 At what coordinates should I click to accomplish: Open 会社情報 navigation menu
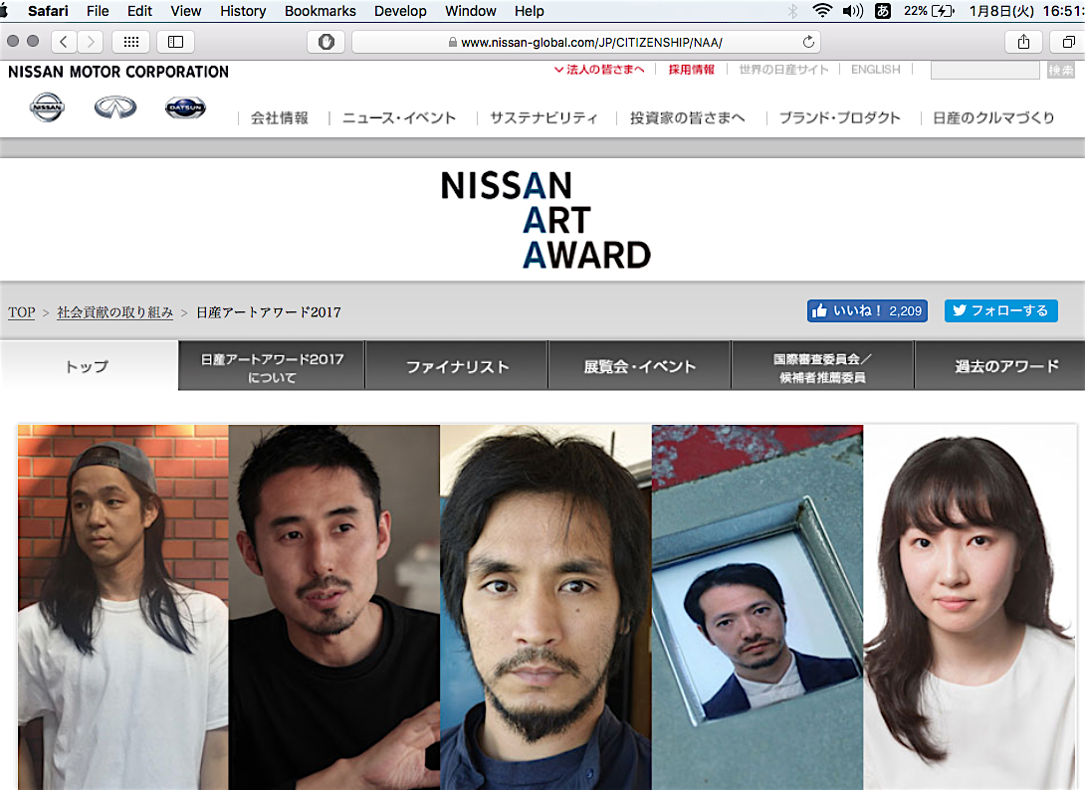pos(280,117)
